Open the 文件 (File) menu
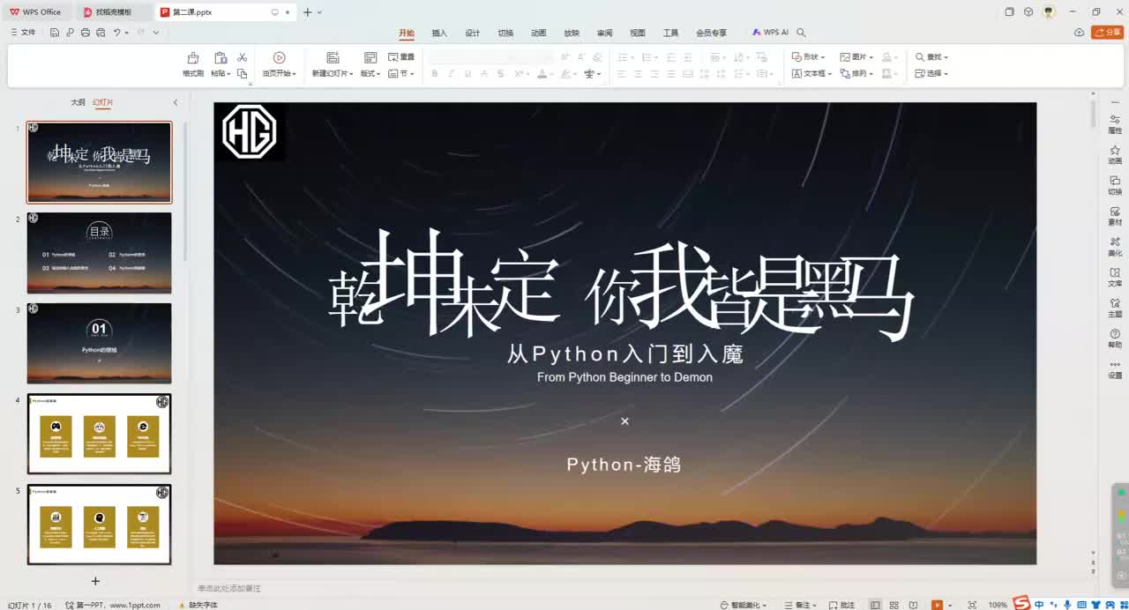The image size is (1129, 610). click(x=23, y=33)
